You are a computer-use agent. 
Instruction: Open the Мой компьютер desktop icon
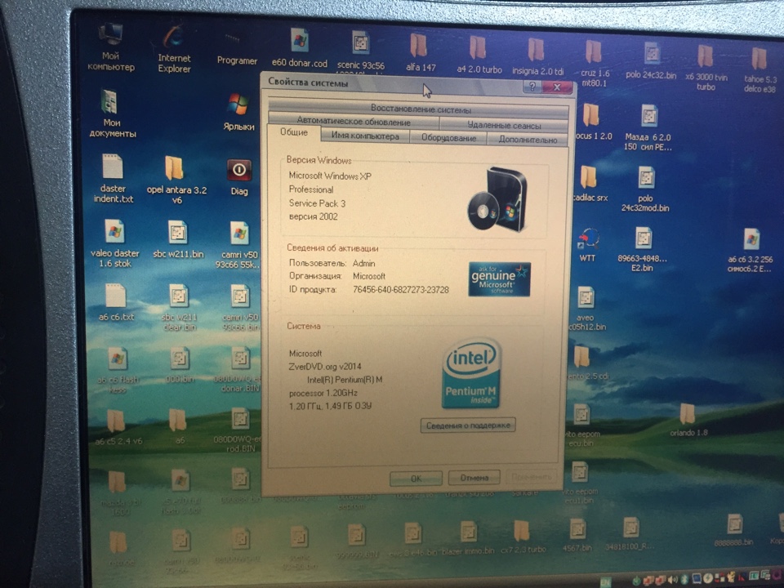click(x=110, y=35)
